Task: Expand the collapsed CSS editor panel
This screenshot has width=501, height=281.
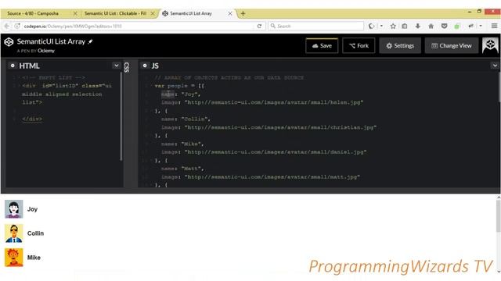Action: point(127,67)
